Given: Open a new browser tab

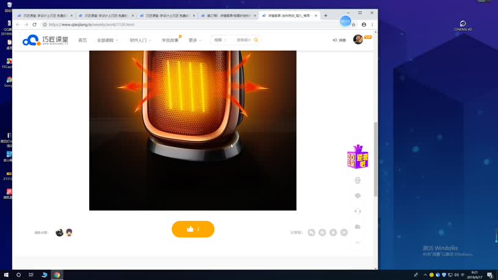Looking at the screenshot, I should click(326, 15).
